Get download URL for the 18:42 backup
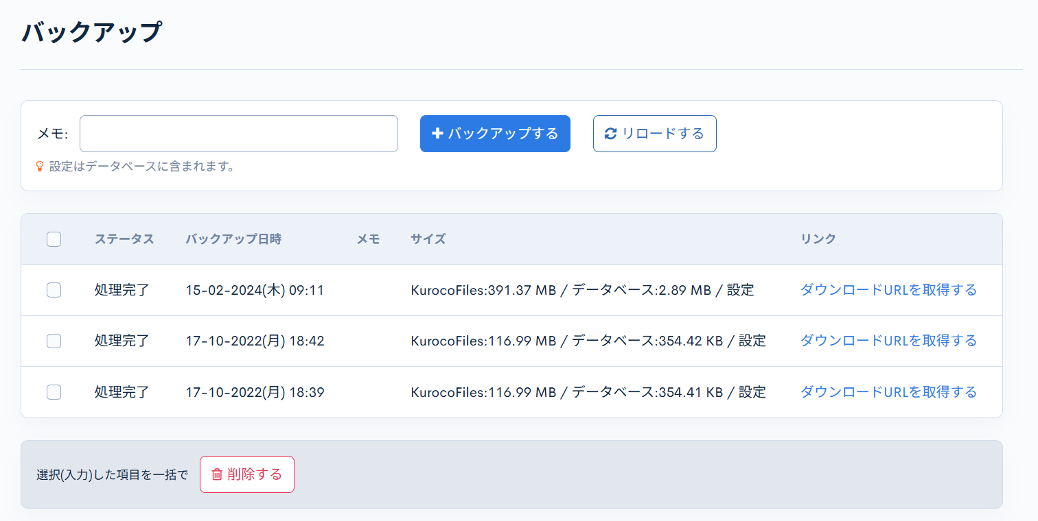Image resolution: width=1038 pixels, height=521 pixels. (x=888, y=341)
